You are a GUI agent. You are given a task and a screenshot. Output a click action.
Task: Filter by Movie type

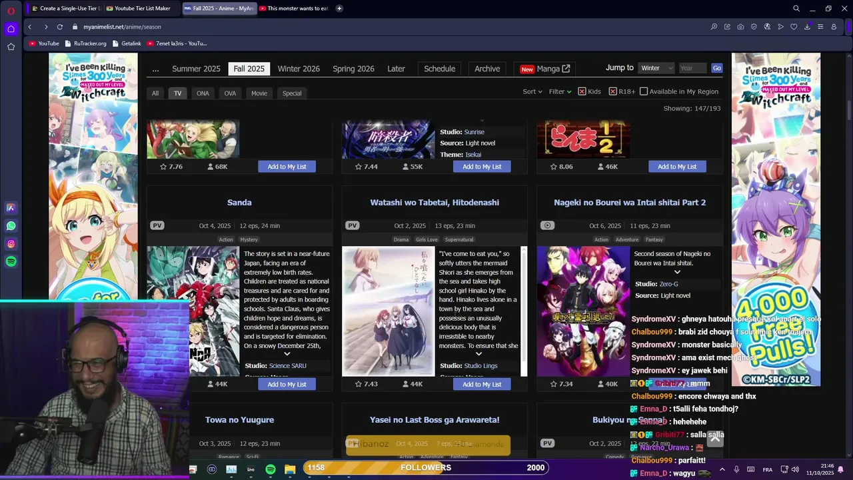(259, 93)
